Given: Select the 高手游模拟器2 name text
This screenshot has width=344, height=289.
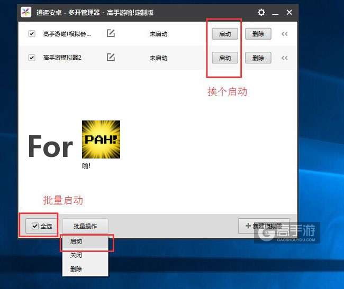Looking at the screenshot, I should (x=62, y=58).
